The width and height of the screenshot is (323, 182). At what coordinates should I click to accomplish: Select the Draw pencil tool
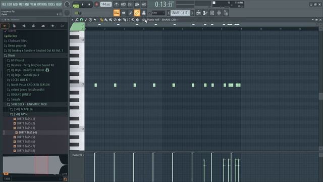[x=101, y=20]
